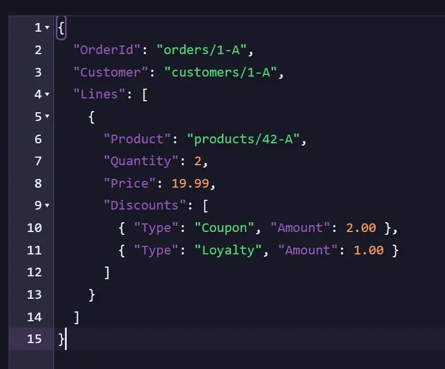Click the Price value 19.99
The height and width of the screenshot is (369, 445).
(x=190, y=184)
